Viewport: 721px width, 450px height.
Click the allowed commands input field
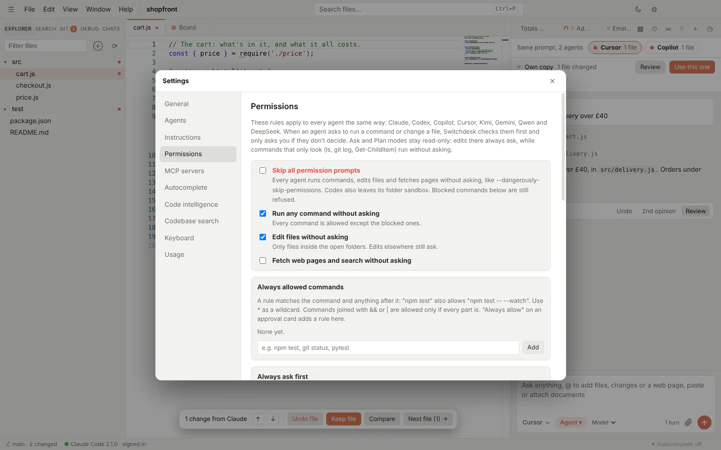[x=388, y=348]
